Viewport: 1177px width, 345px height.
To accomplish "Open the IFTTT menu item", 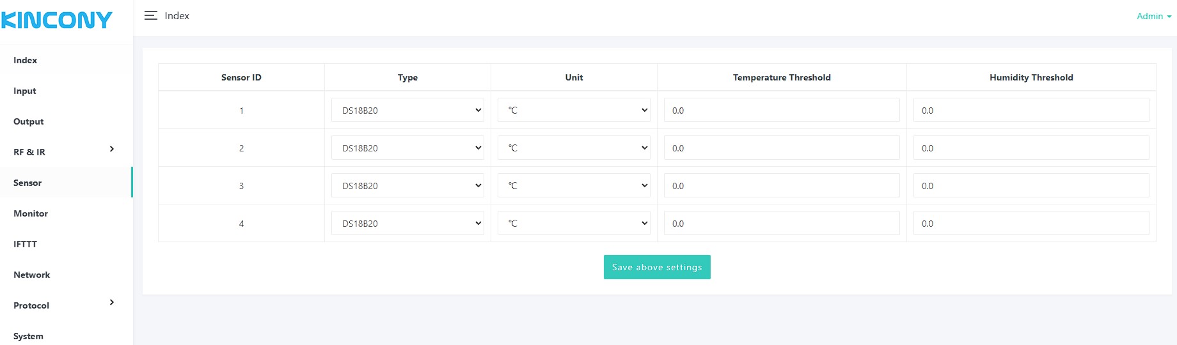I will tap(26, 244).
